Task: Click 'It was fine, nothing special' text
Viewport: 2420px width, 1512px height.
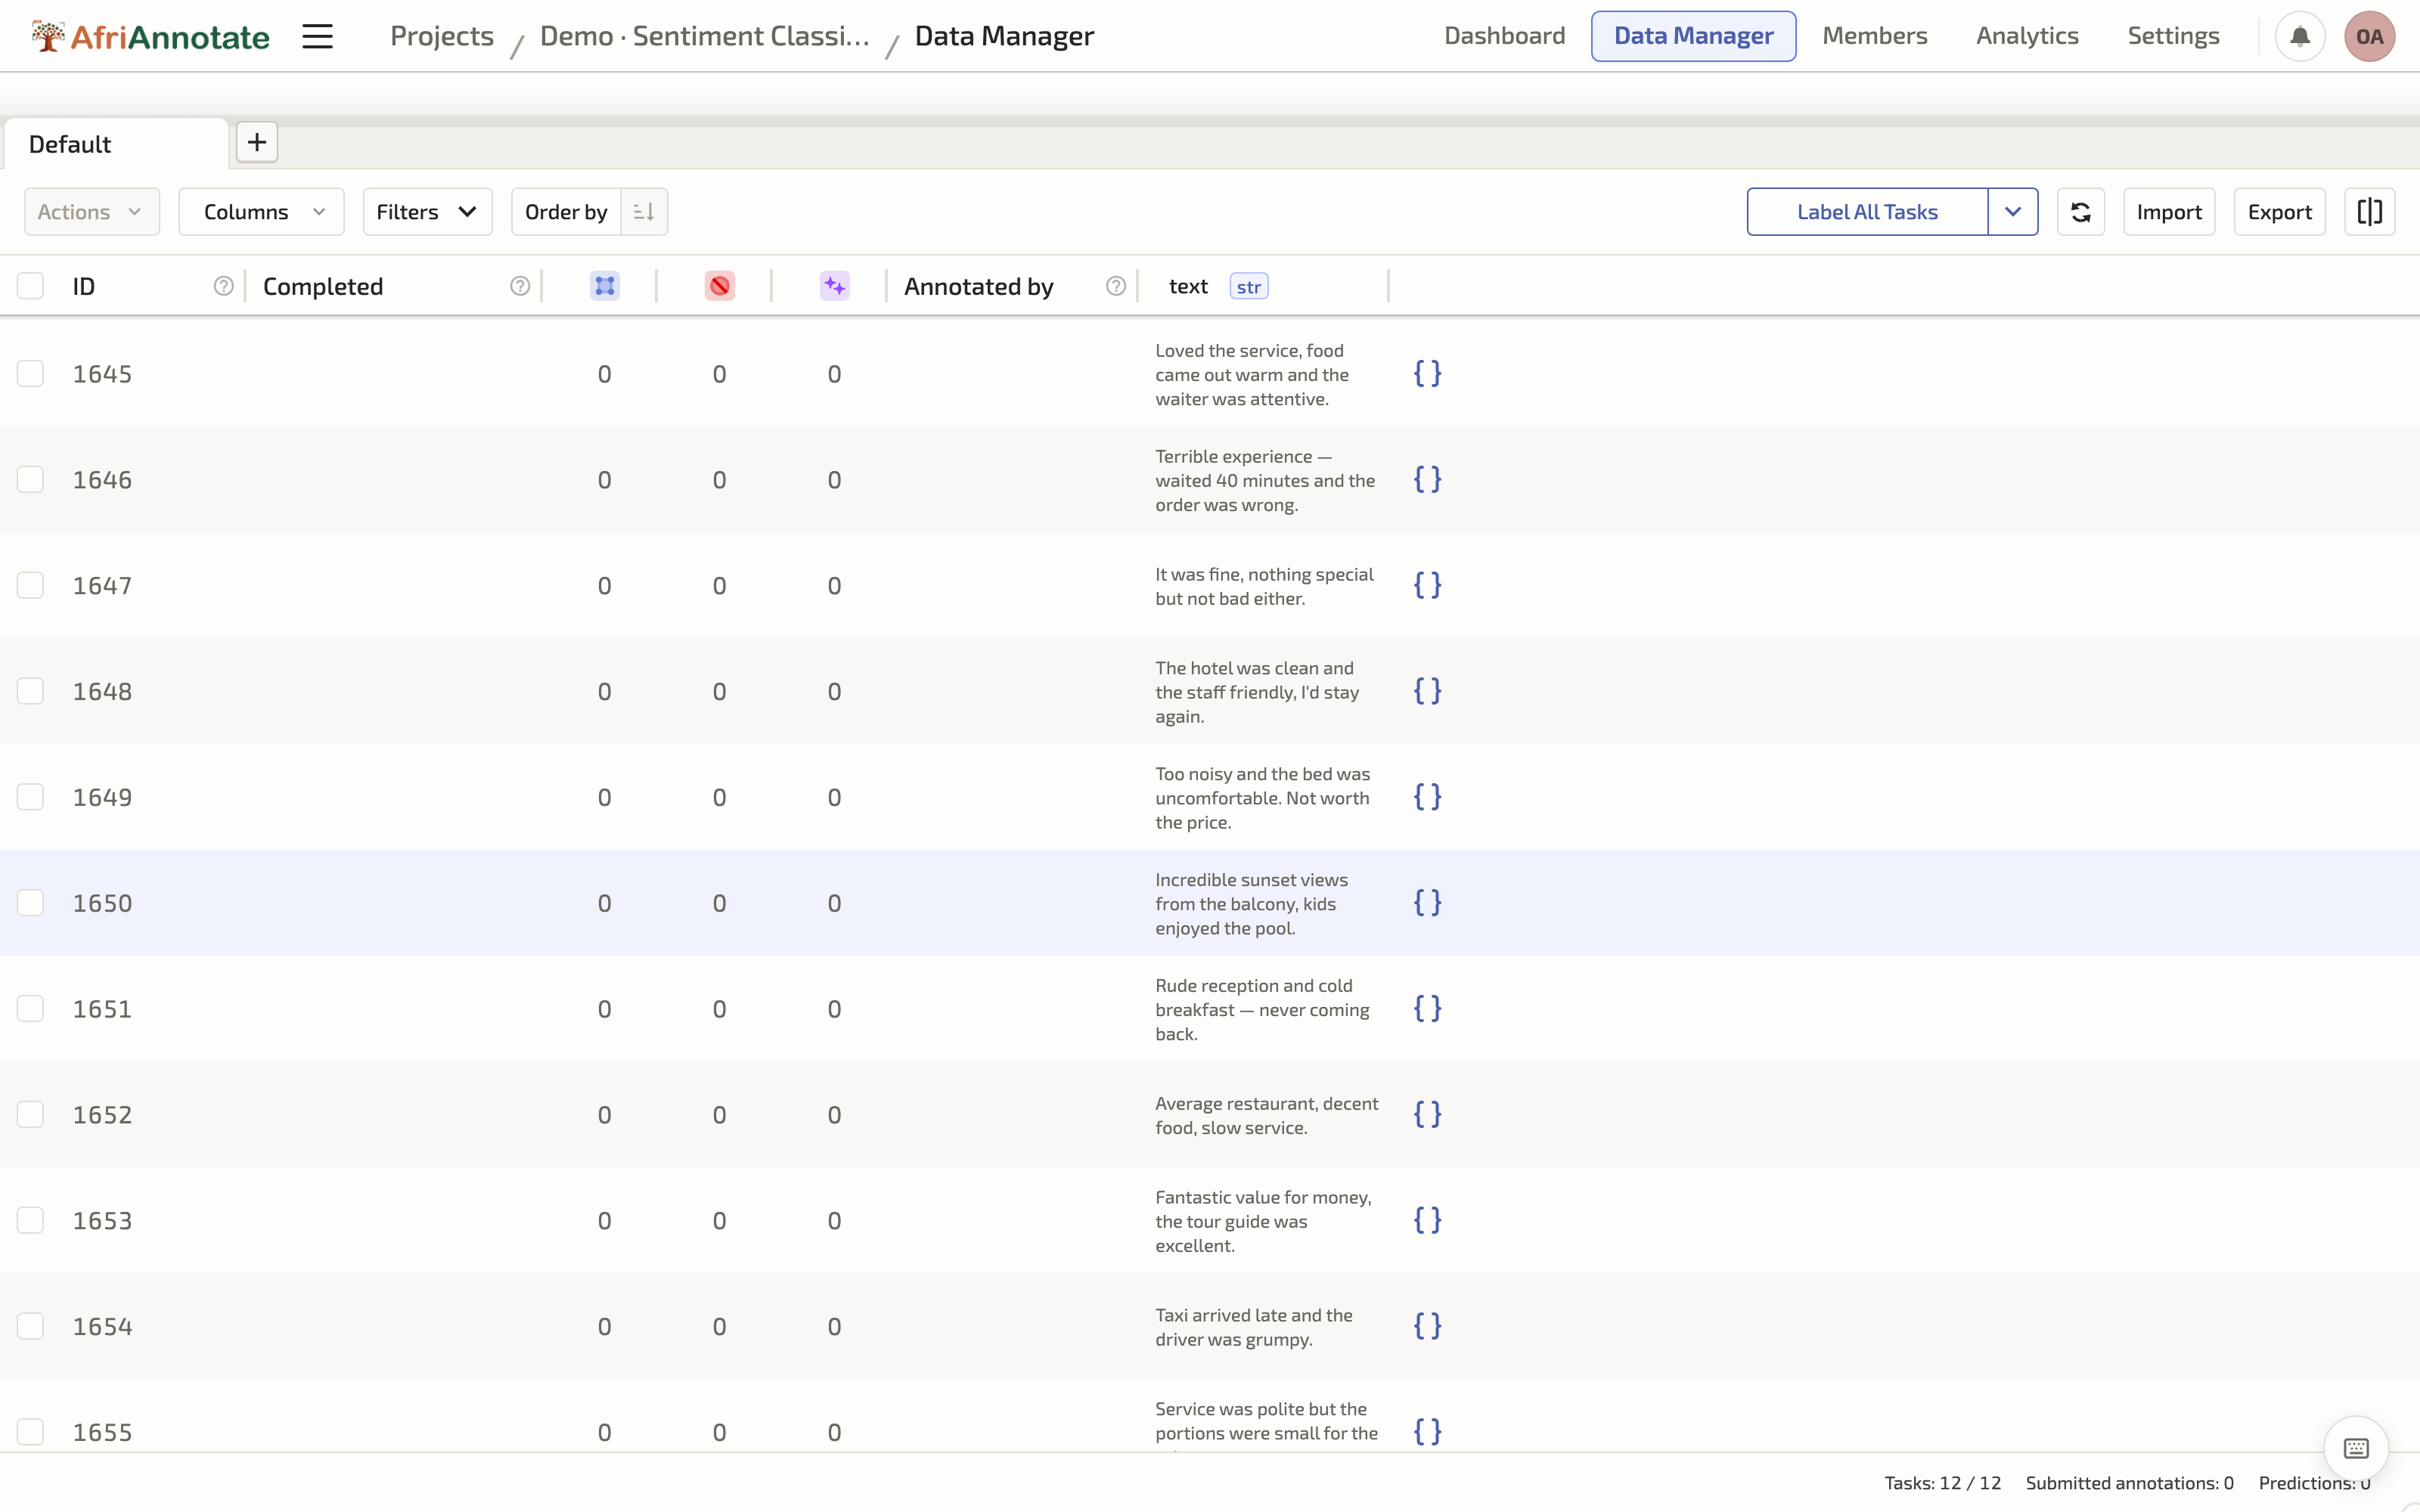Action: point(1264,586)
